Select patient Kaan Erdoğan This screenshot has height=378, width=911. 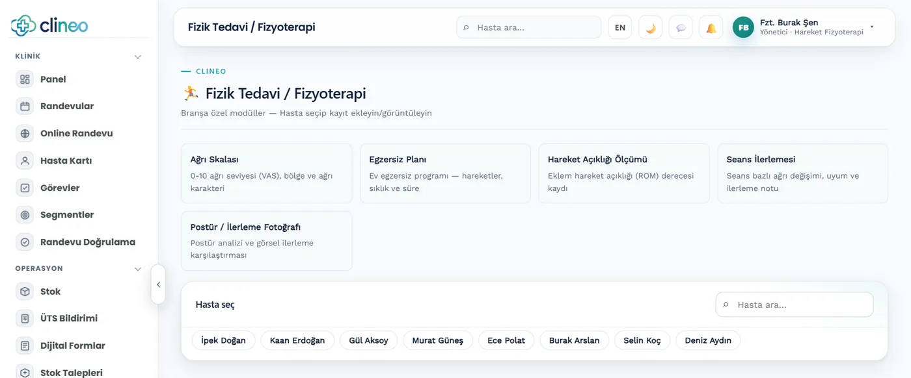(x=297, y=340)
